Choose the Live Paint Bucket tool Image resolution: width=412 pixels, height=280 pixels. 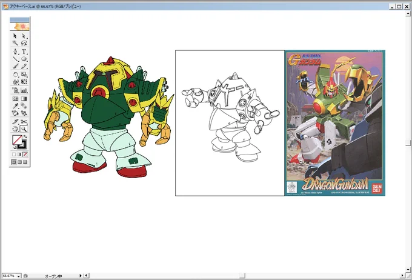click(x=15, y=113)
